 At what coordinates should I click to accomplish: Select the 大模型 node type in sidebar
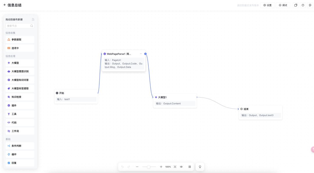(20, 63)
